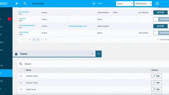This screenshot has width=169, height=95.
Task: Toggle John Smith SUSPENDED switch
Action: point(161,33)
